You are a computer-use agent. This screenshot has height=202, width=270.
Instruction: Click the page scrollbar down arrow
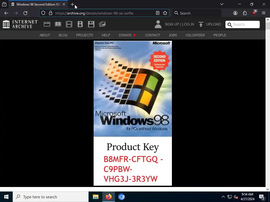point(268,189)
